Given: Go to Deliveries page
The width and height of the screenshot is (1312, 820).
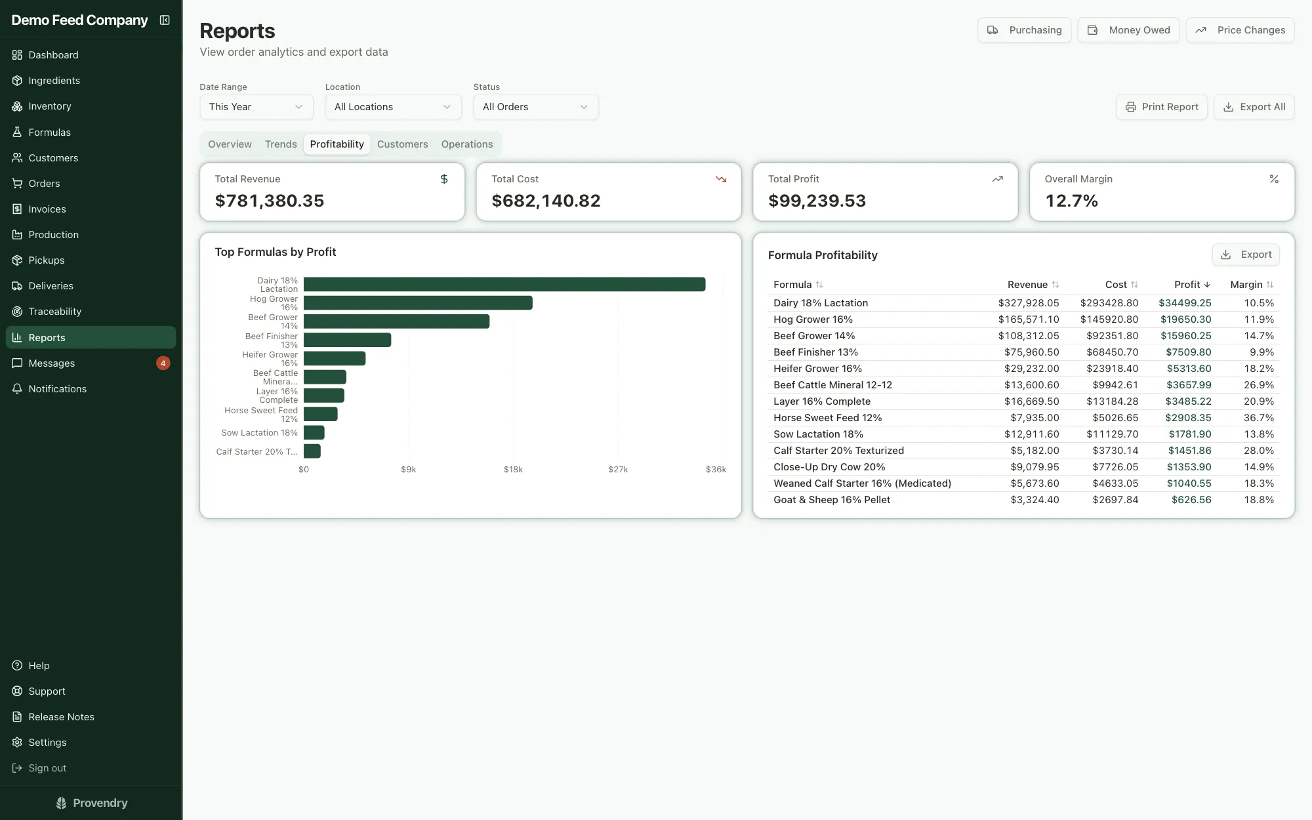Looking at the screenshot, I should point(91,285).
